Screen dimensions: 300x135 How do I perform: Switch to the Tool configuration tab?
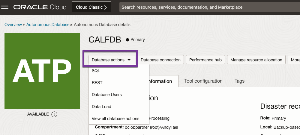point(203,81)
